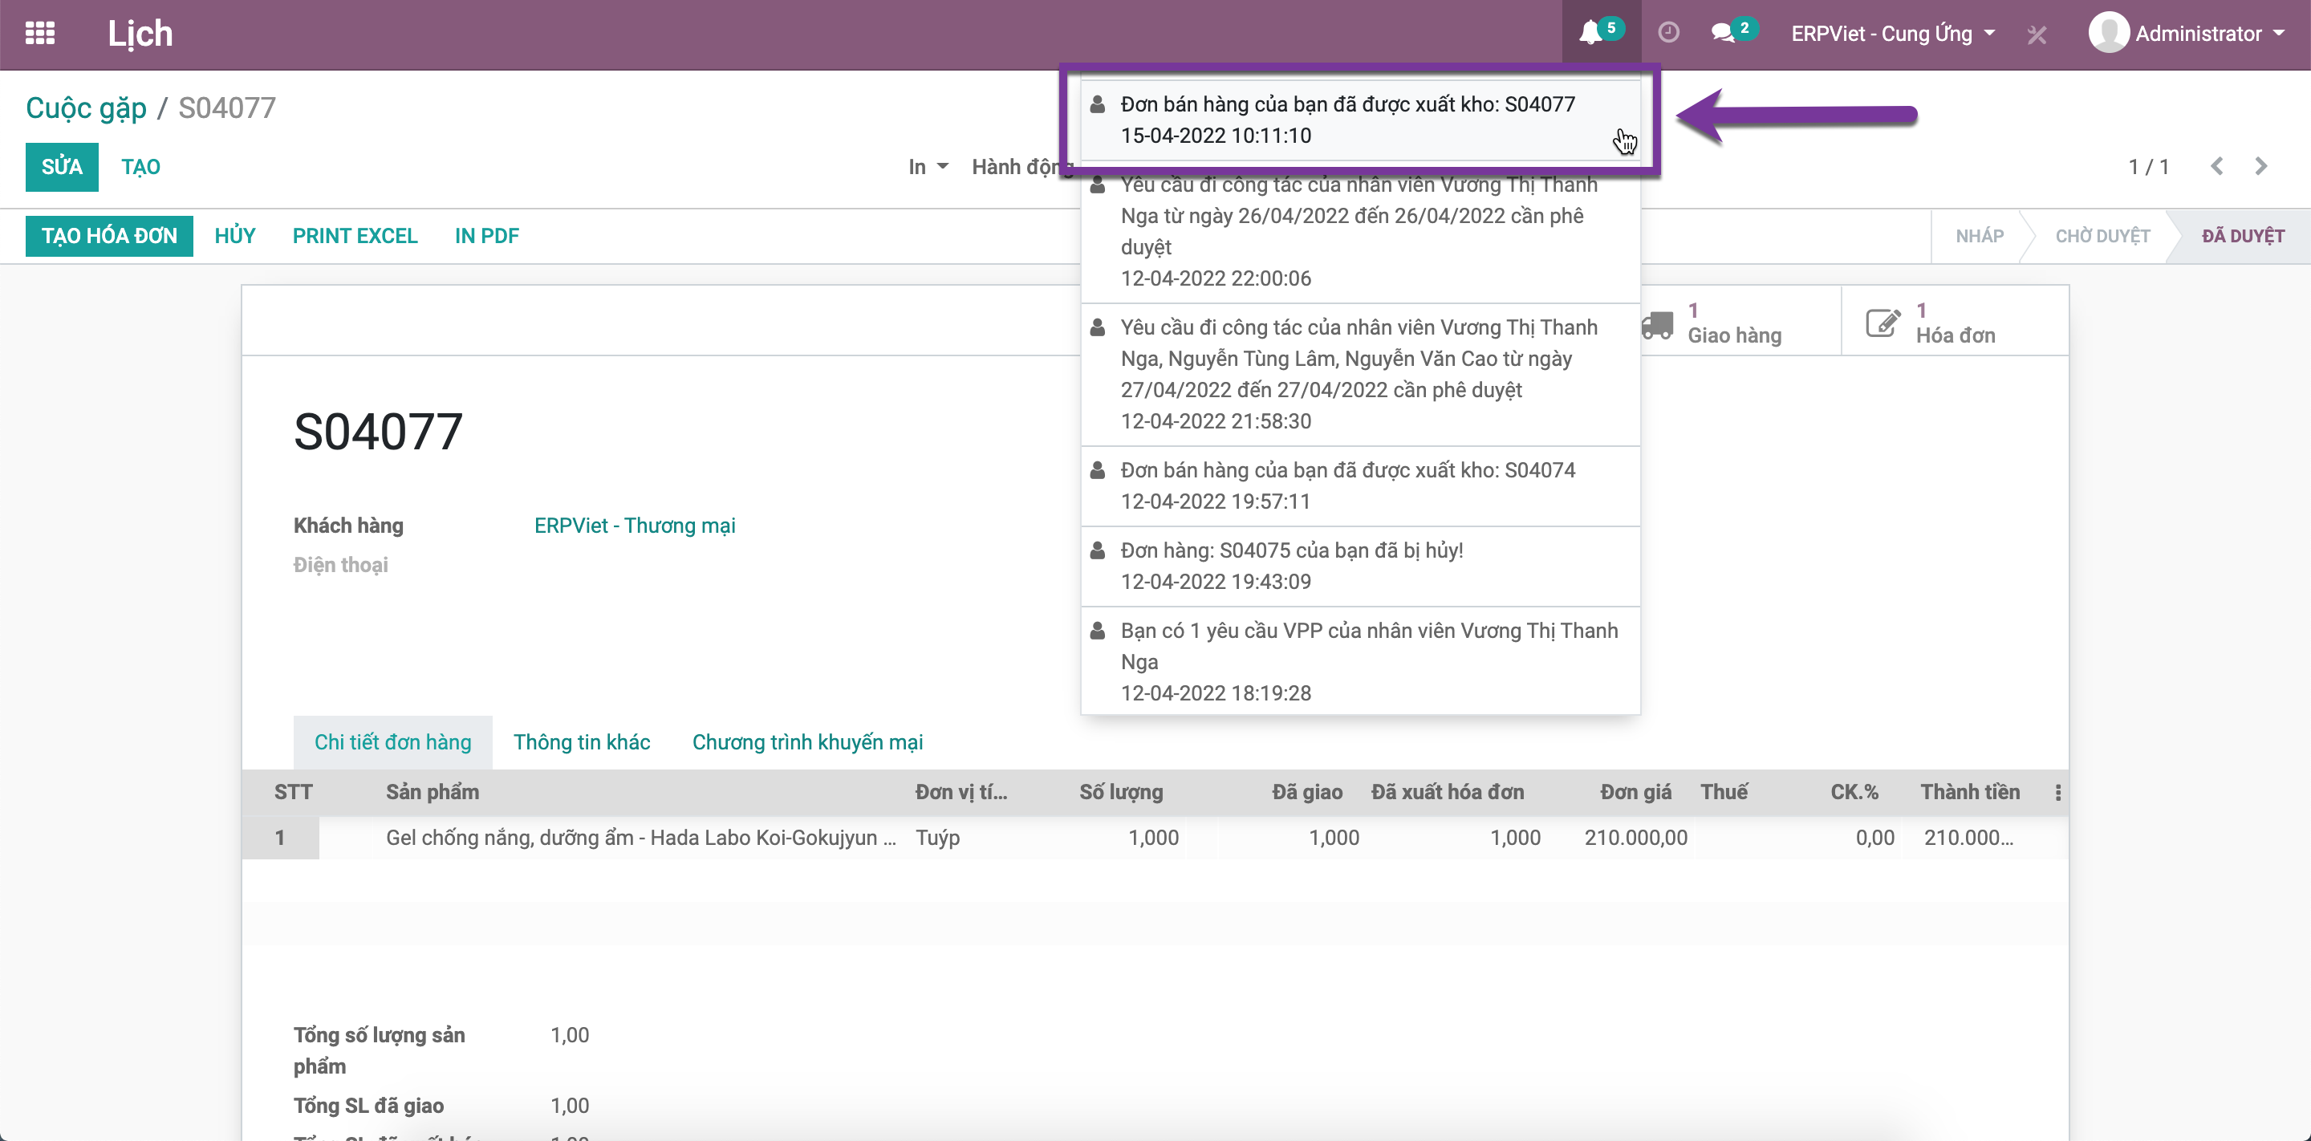Click the 1 / 1 pager counter
The image size is (2311, 1141).
click(2149, 167)
